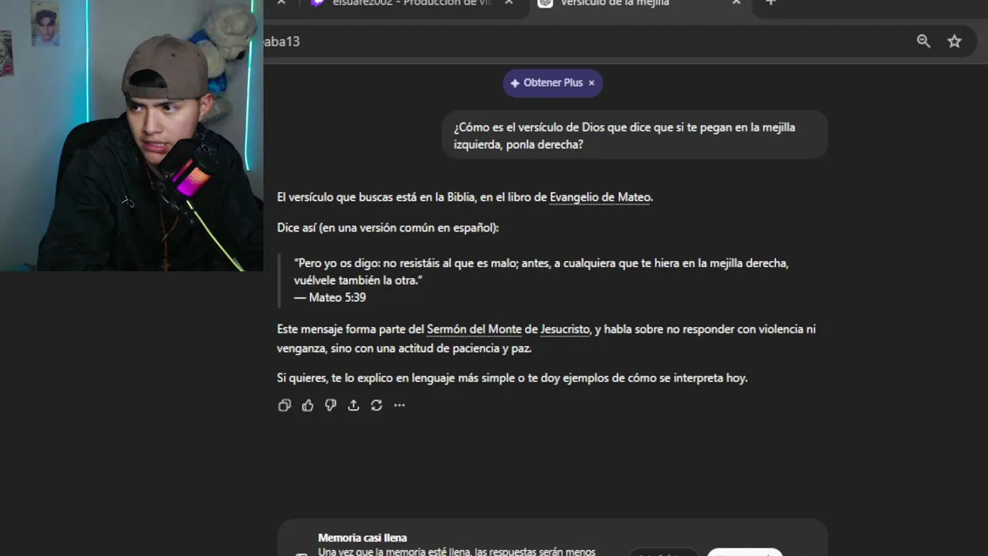Open a new browser tab
Viewport: 988px width, 556px height.
770,3
